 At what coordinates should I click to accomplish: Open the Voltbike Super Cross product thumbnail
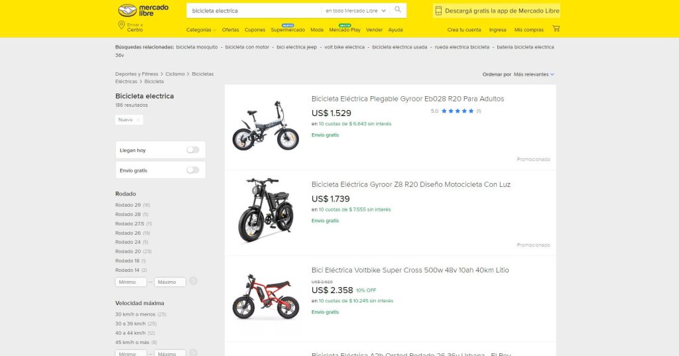click(x=265, y=298)
